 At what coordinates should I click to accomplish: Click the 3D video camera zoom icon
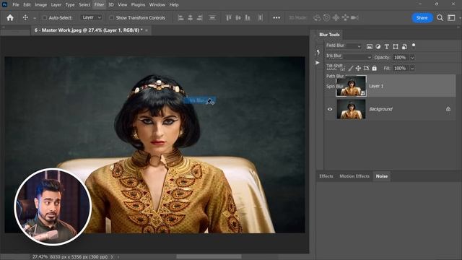(354, 17)
